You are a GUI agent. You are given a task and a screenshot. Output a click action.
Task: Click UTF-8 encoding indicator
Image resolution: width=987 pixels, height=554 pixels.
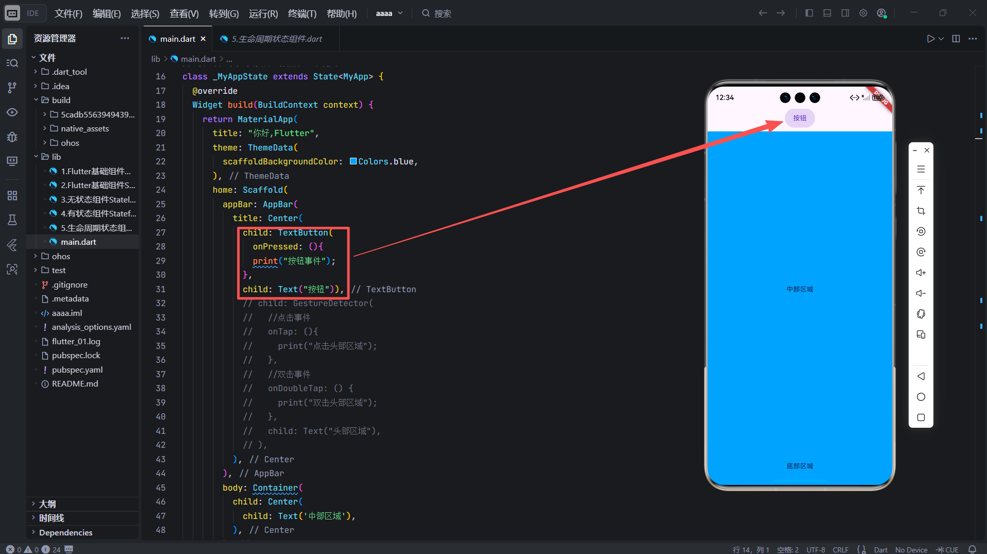pos(815,549)
